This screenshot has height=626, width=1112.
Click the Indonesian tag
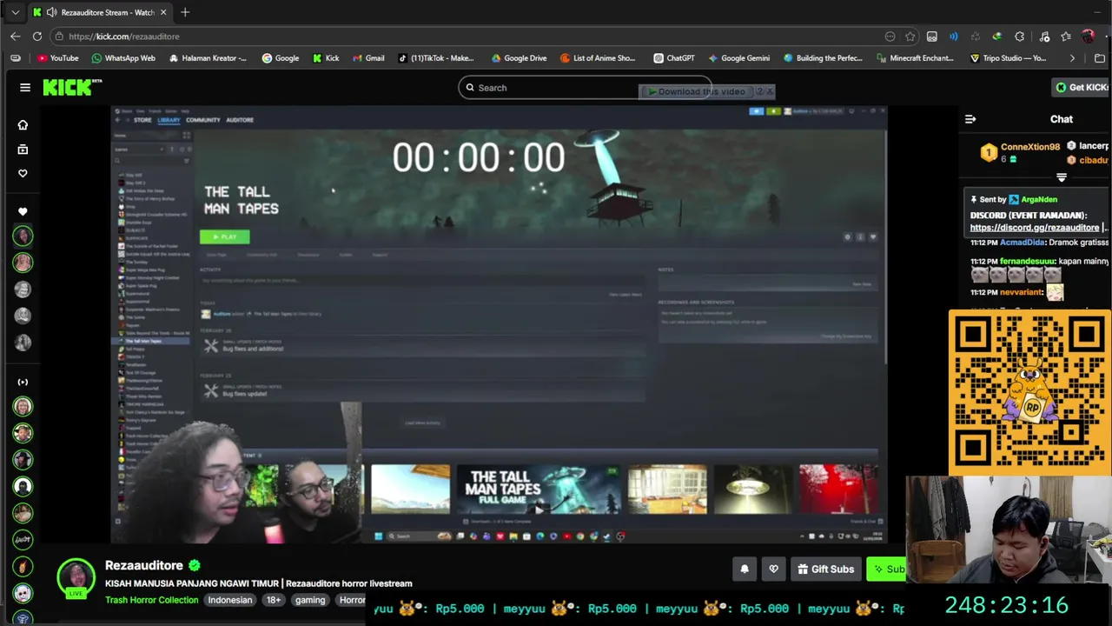point(229,600)
